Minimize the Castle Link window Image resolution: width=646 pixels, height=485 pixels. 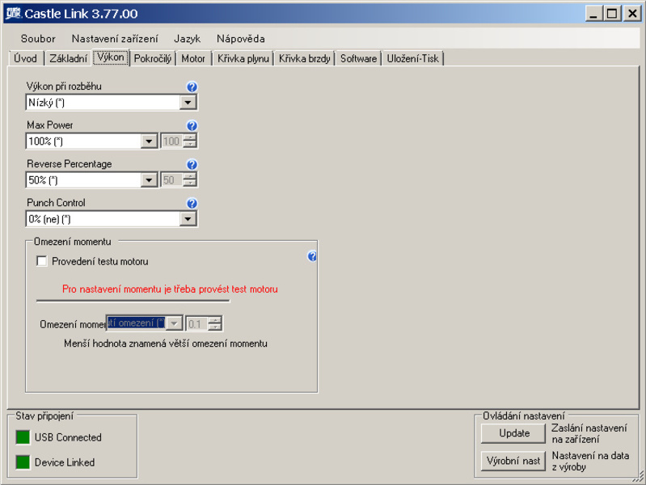point(593,14)
